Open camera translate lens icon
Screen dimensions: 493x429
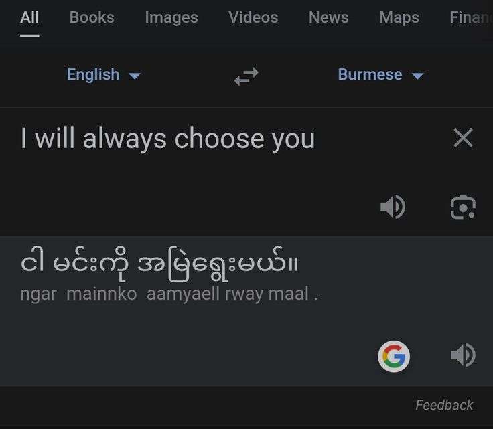pyautogui.click(x=463, y=207)
